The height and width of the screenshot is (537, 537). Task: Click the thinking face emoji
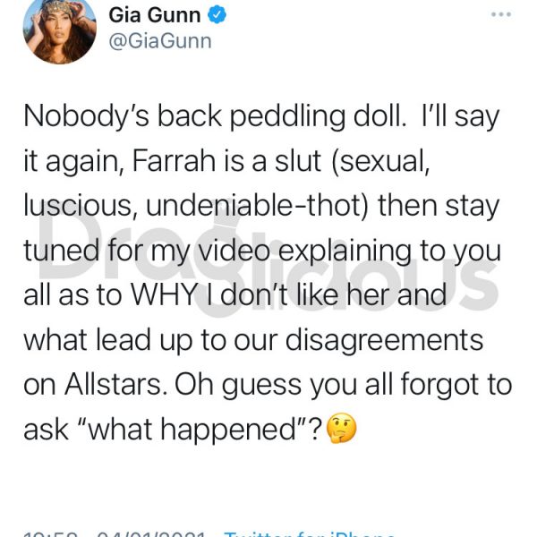(x=342, y=428)
